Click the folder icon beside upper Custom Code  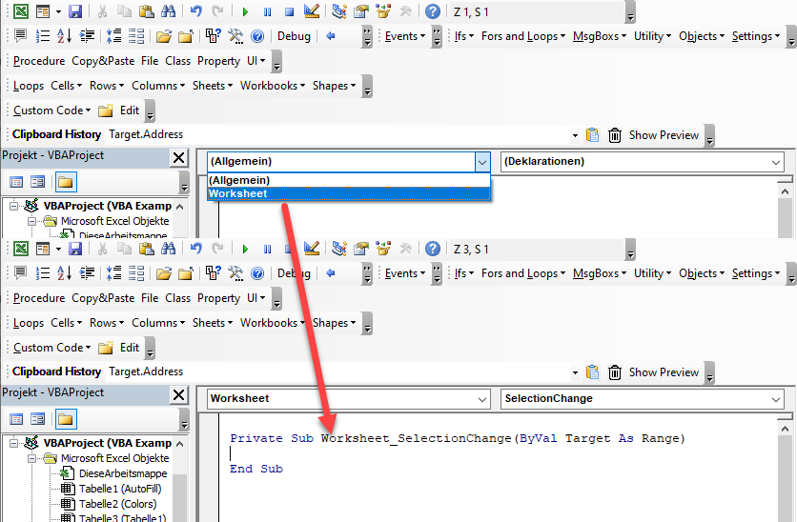point(105,110)
